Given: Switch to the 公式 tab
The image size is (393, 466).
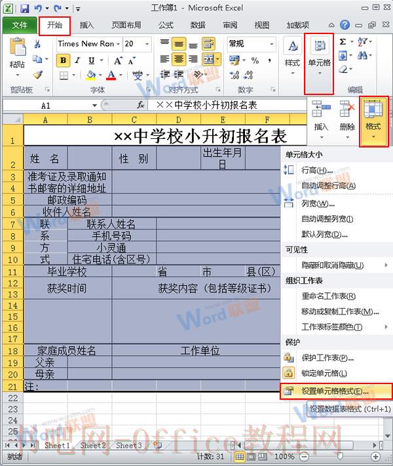Looking at the screenshot, I should [166, 26].
